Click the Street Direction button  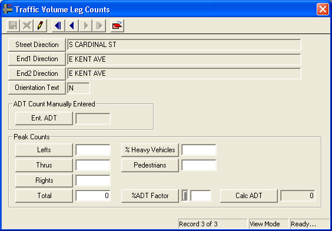(x=37, y=45)
